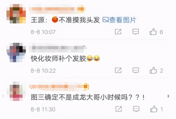This screenshot has width=176, height=119.
Task: Share the comment posted at 10:07
Action: coord(118,32)
